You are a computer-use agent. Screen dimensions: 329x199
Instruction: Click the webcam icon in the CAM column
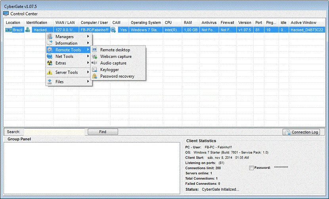coord(113,30)
